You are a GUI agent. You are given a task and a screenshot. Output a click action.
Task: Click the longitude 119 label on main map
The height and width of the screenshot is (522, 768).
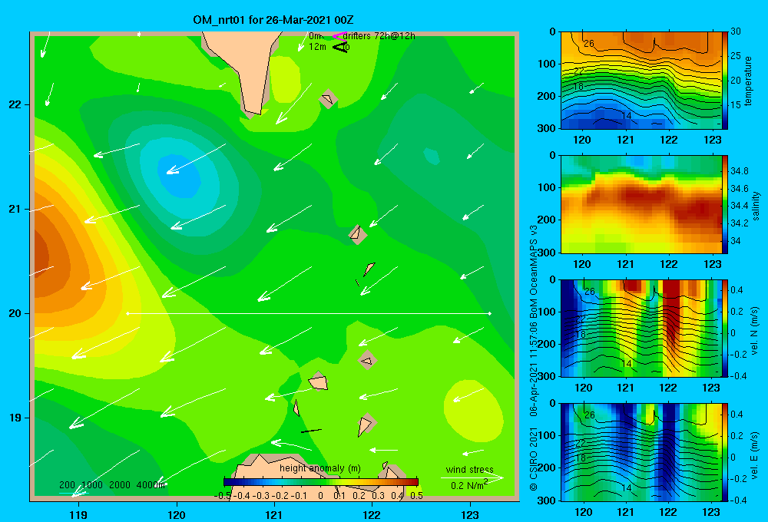(78, 514)
